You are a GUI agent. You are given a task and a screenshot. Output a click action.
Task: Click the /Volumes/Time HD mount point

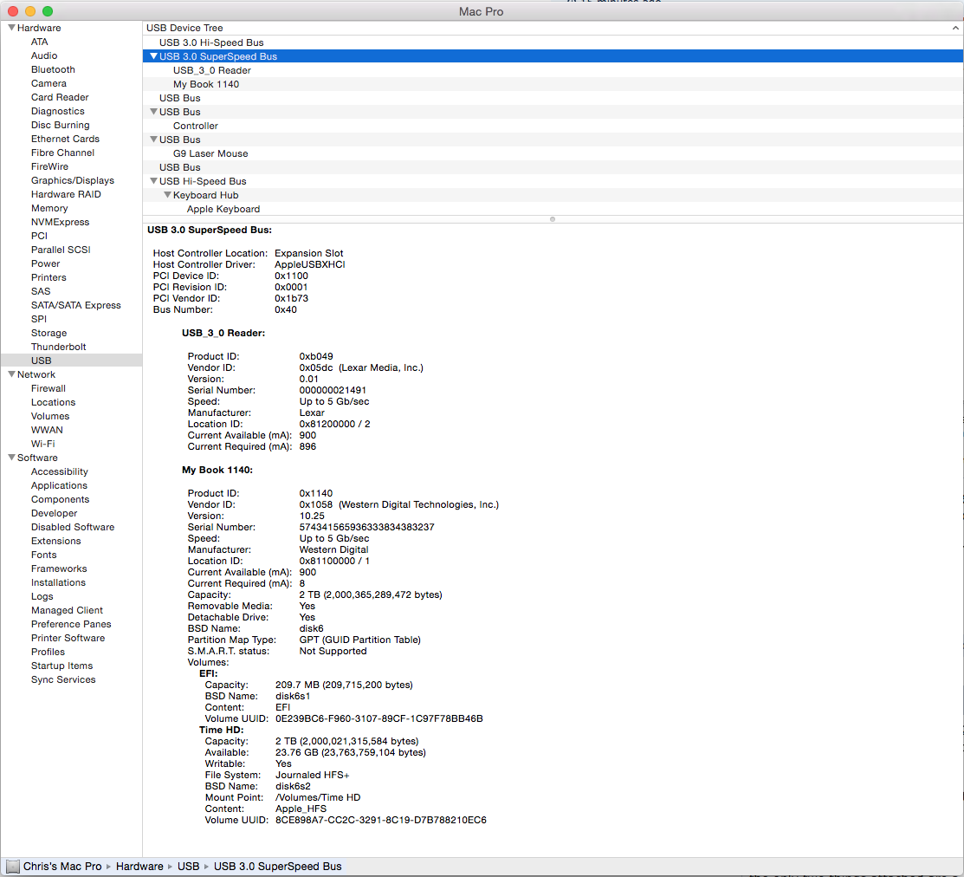[318, 797]
